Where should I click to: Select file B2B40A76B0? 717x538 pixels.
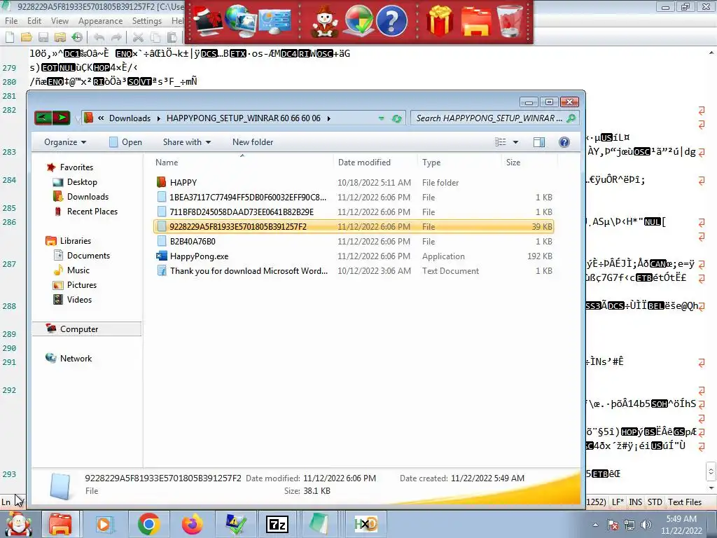coord(354,242)
